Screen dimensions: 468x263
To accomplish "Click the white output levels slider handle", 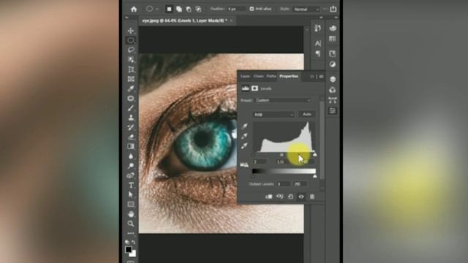I will coord(315,176).
